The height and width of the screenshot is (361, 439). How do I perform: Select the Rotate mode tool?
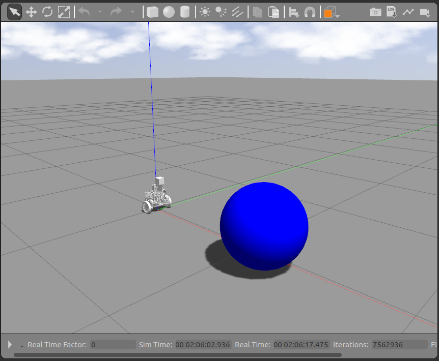coord(47,12)
